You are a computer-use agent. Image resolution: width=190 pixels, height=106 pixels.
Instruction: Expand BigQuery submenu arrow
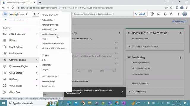[36, 79]
